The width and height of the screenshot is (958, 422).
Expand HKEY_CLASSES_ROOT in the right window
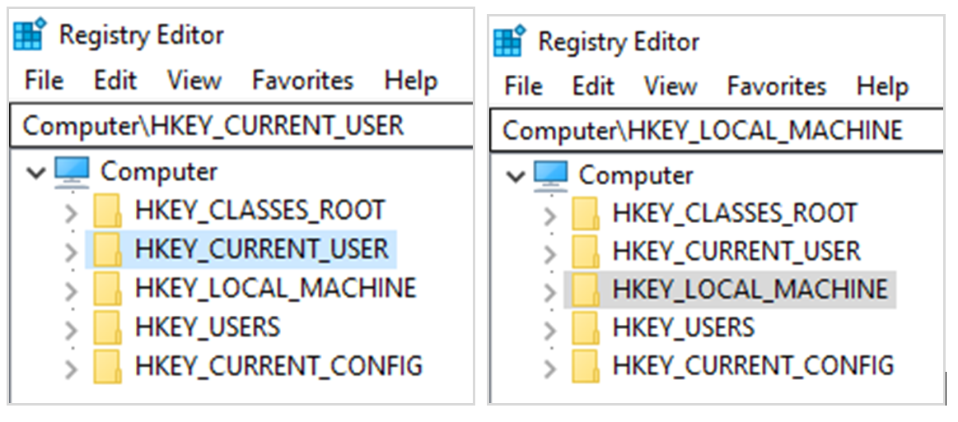pyautogui.click(x=549, y=215)
